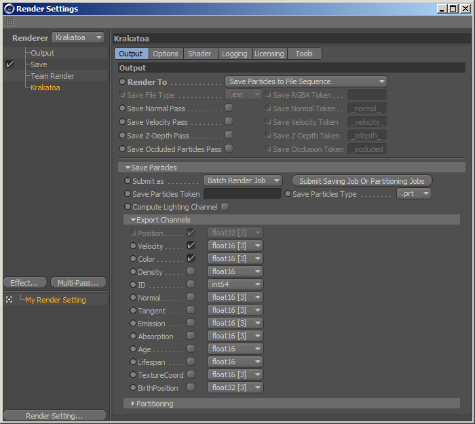The height and width of the screenshot is (424, 475).
Task: Click animation dot beside Save Occluded Particles Pass
Action: [x=122, y=149]
